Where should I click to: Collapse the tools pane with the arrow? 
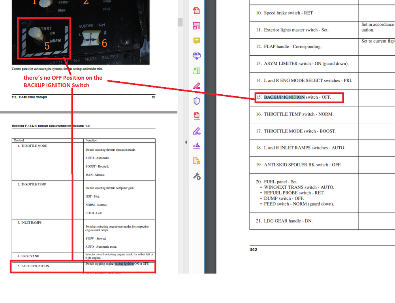coord(186,142)
